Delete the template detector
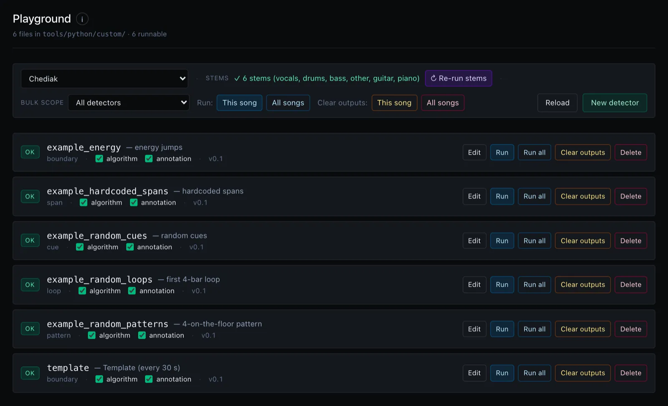668x406 pixels. click(631, 373)
